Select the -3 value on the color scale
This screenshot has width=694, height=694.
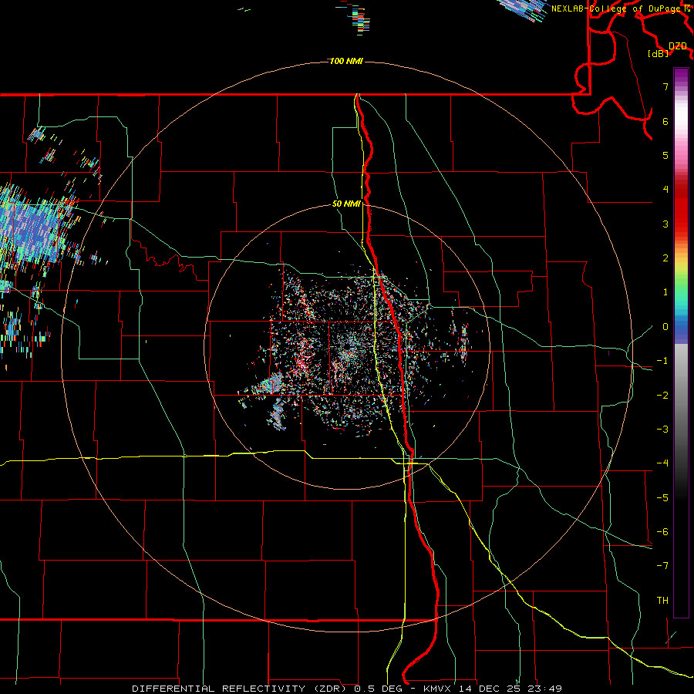coord(662,430)
